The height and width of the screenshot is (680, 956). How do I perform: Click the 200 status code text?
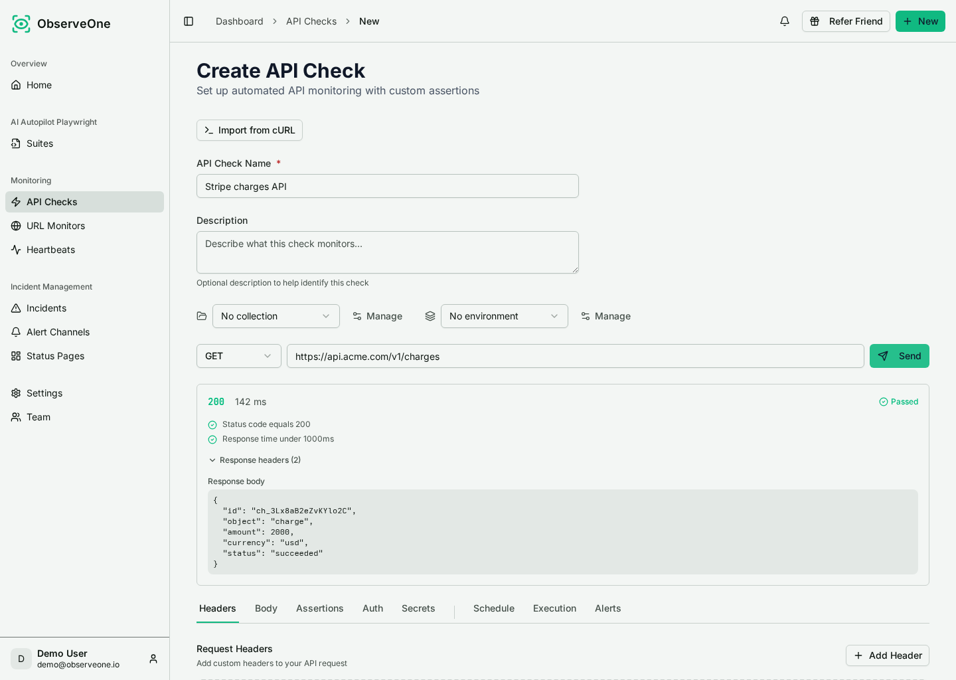[216, 402]
